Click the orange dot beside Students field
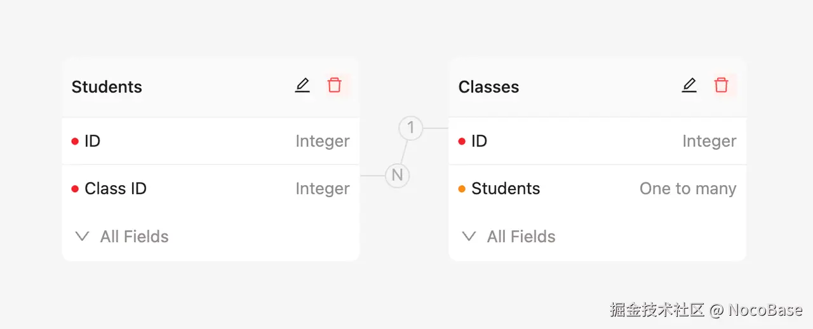The width and height of the screenshot is (813, 329). click(462, 189)
